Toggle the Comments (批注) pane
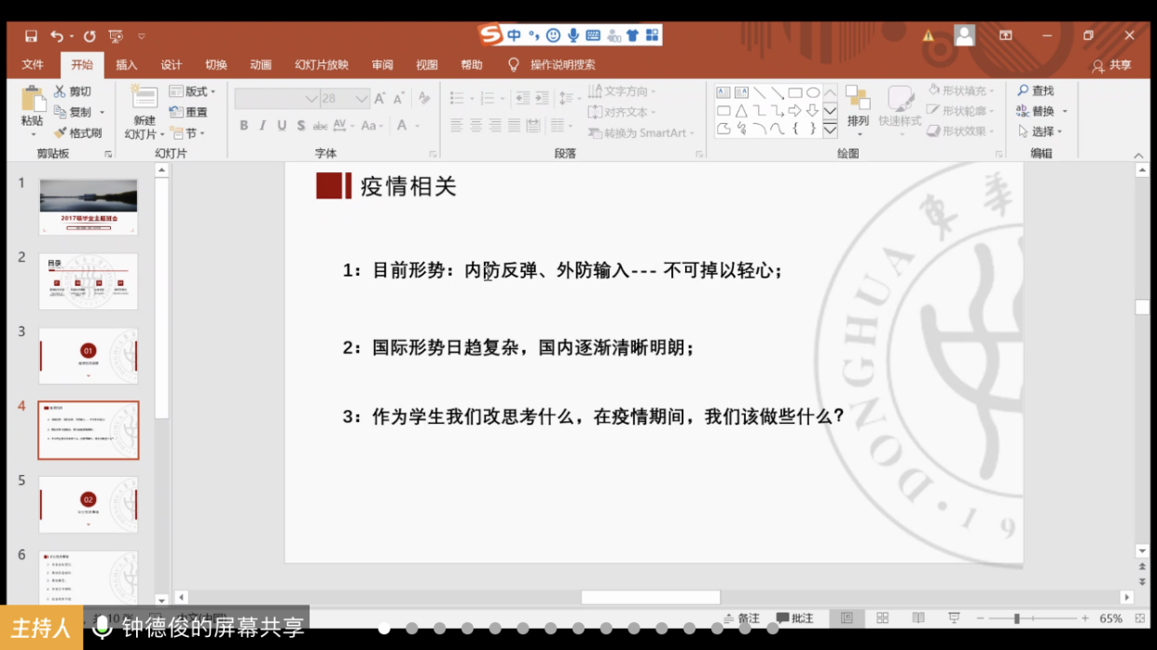This screenshot has height=650, width=1157. [795, 618]
